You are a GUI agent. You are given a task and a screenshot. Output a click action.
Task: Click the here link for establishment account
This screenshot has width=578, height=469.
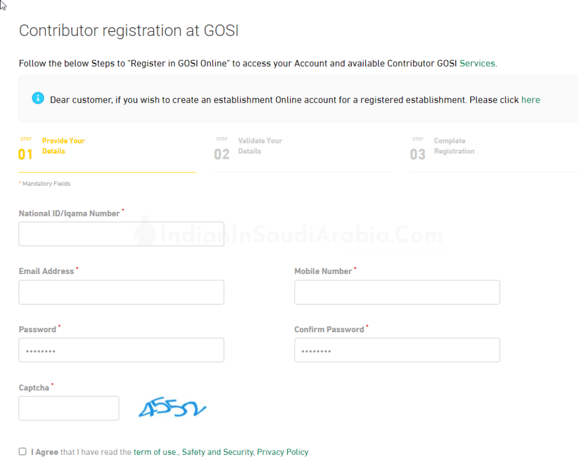[531, 99]
